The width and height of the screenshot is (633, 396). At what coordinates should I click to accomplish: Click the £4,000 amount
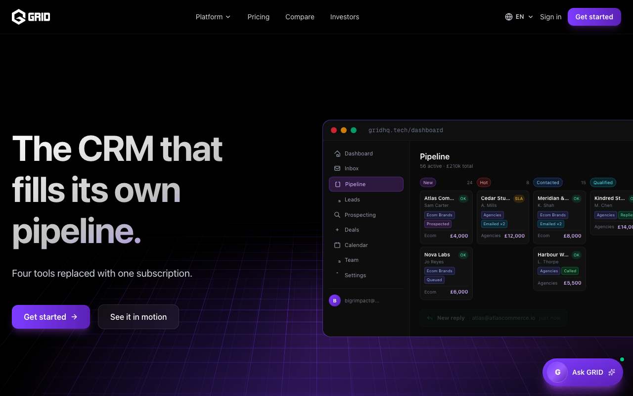(x=459, y=236)
